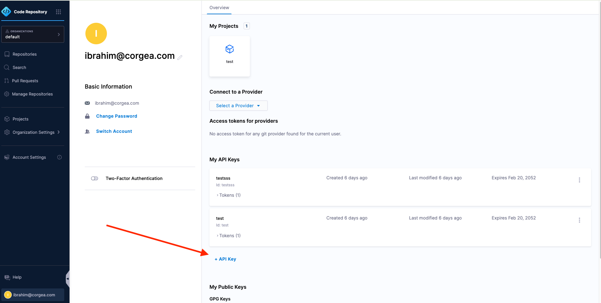Image resolution: width=601 pixels, height=303 pixels.
Task: Open Repositories in the sidebar
Action: 25,54
